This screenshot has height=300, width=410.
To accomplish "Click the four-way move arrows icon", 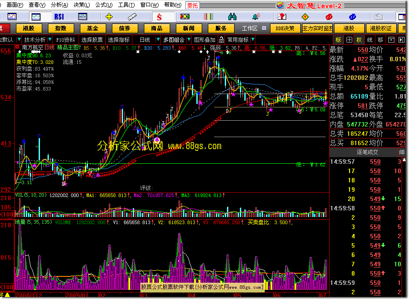I will pos(109,17).
